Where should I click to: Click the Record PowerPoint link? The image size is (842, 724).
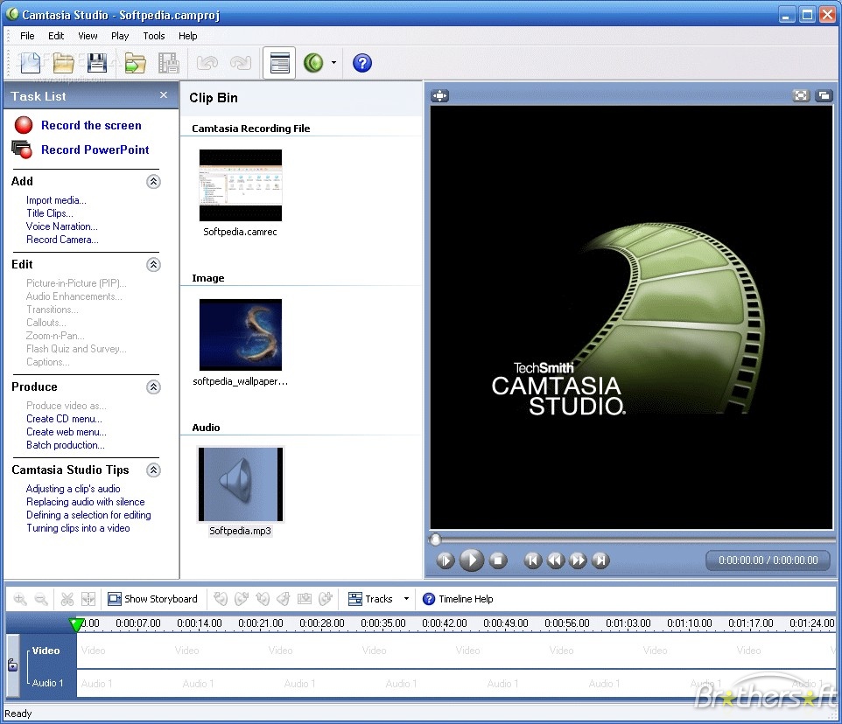95,150
